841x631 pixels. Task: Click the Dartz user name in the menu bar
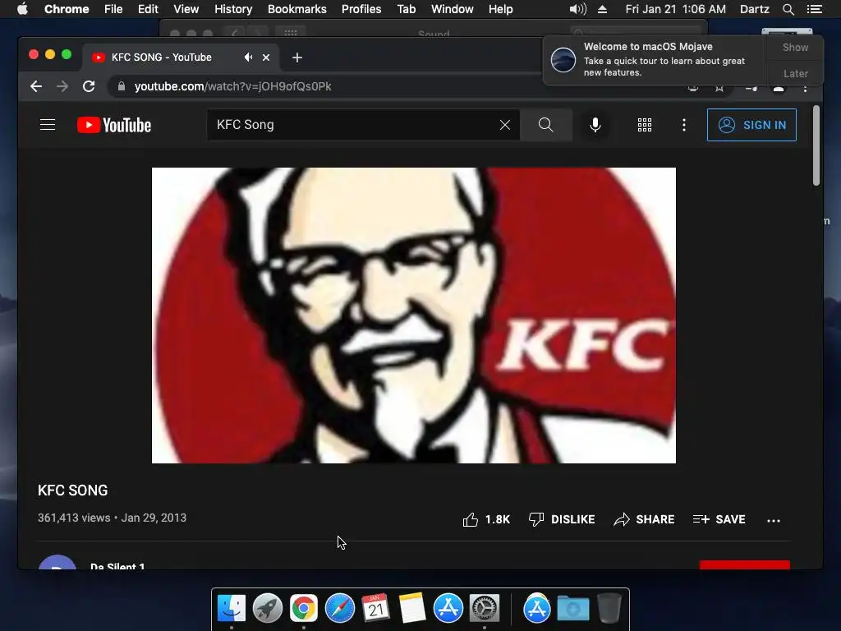click(755, 9)
